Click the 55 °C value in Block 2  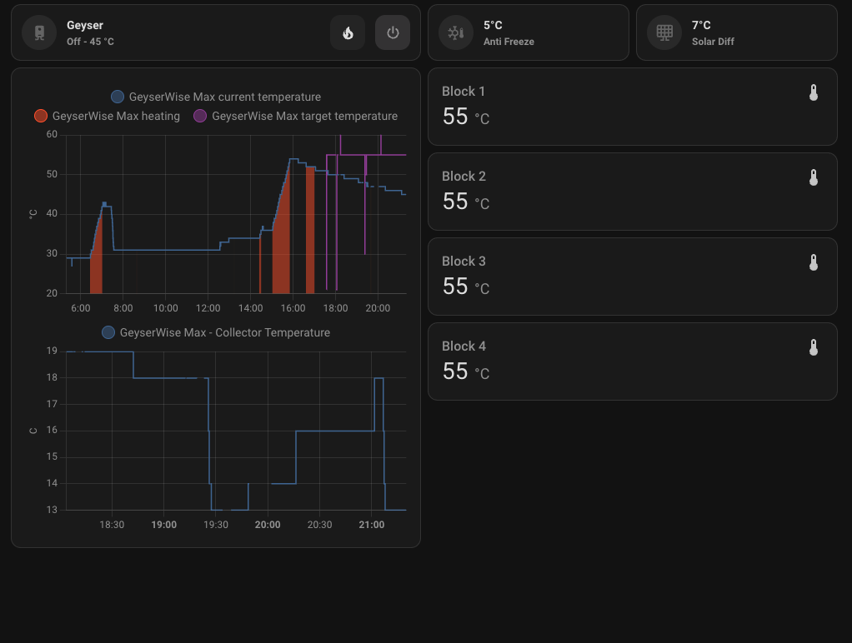point(466,202)
